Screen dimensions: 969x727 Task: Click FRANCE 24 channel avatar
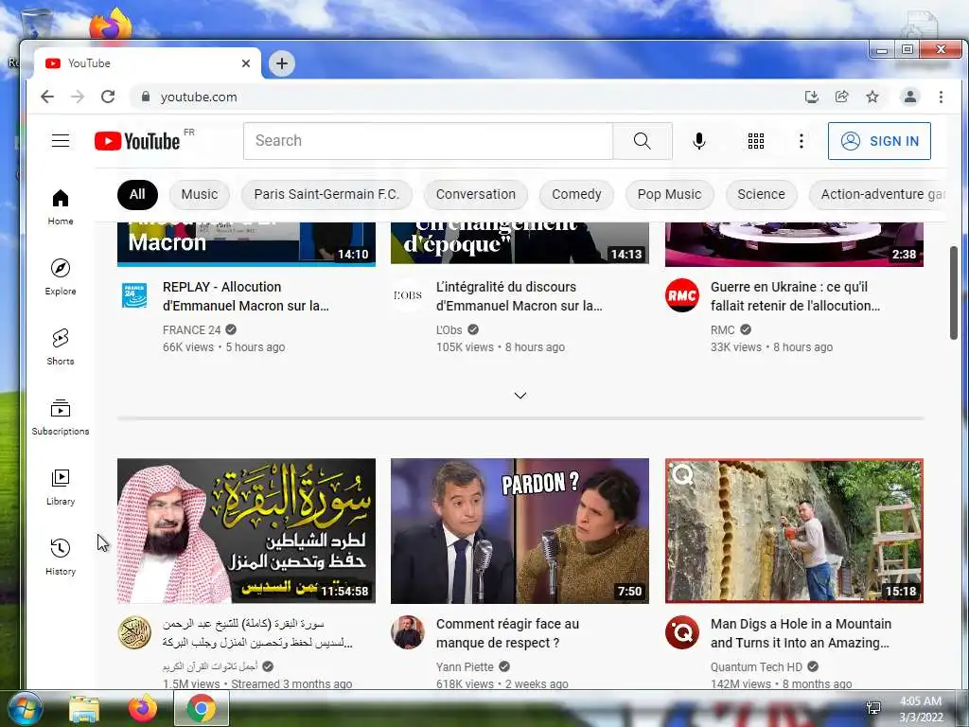click(x=134, y=295)
